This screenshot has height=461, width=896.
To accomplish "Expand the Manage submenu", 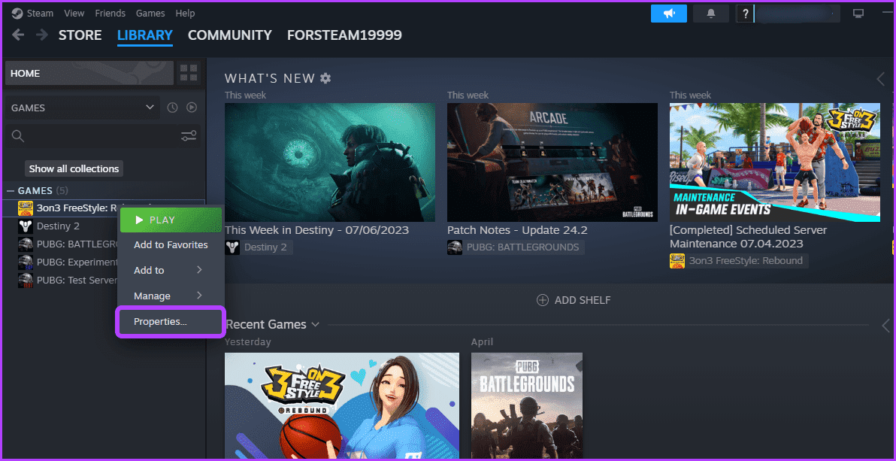I will pos(171,296).
